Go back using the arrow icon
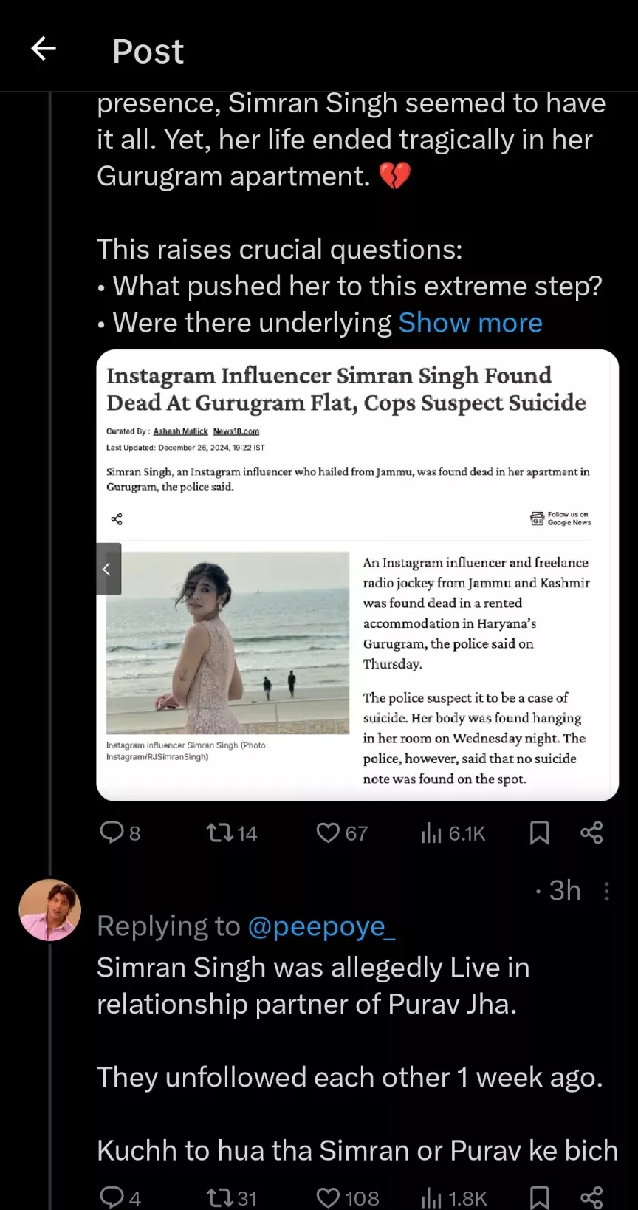Image resolution: width=638 pixels, height=1210 pixels. [44, 49]
